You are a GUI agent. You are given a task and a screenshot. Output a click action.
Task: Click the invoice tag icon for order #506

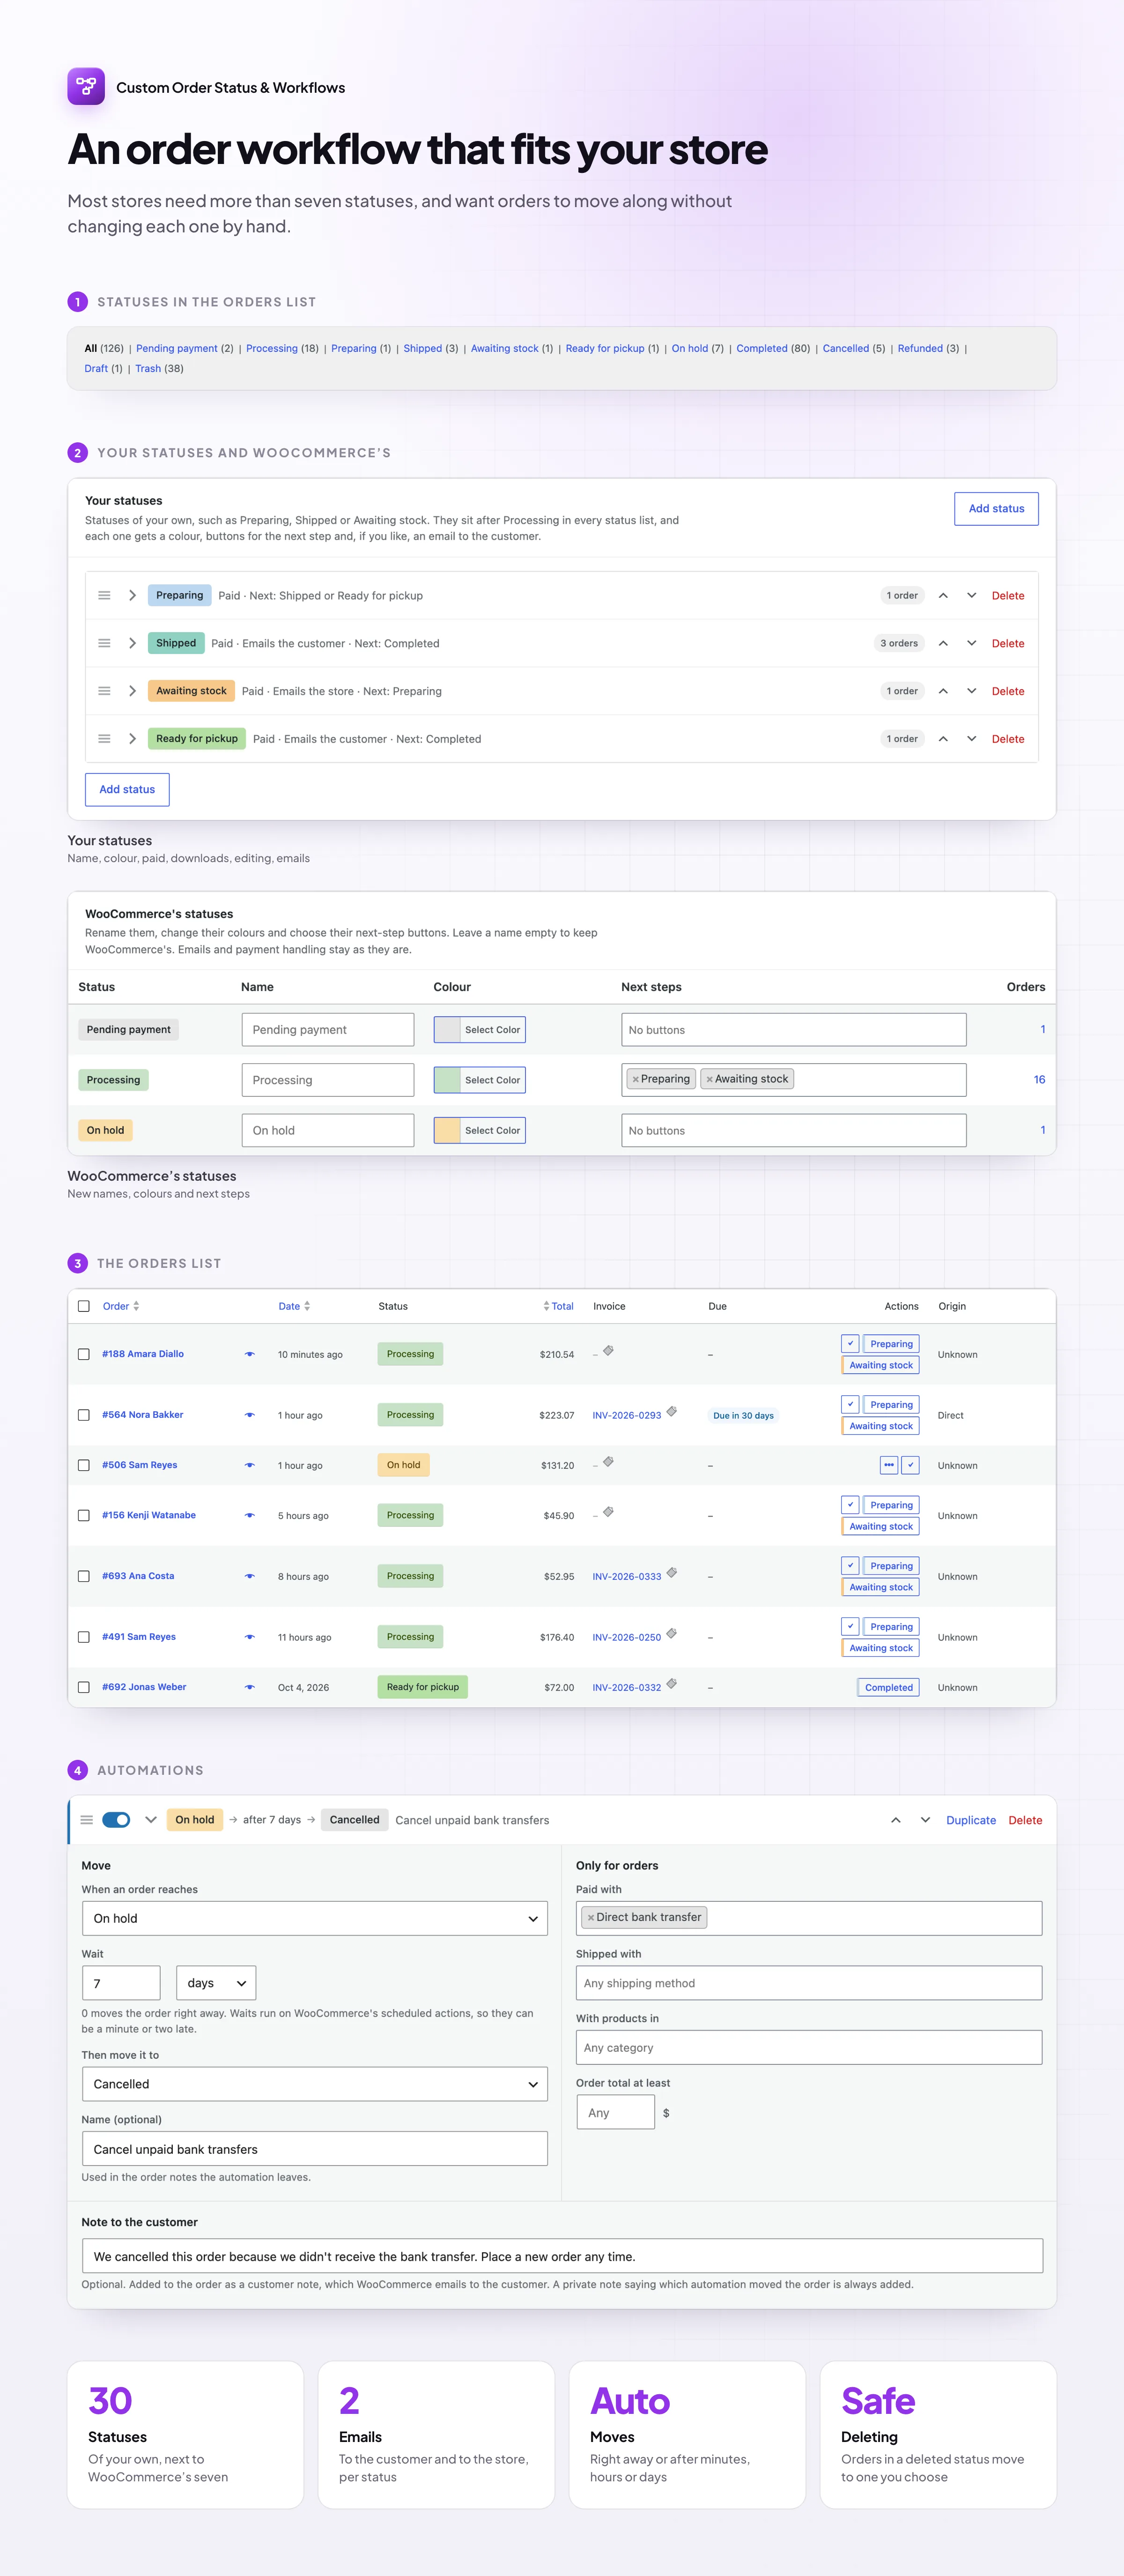(608, 1462)
